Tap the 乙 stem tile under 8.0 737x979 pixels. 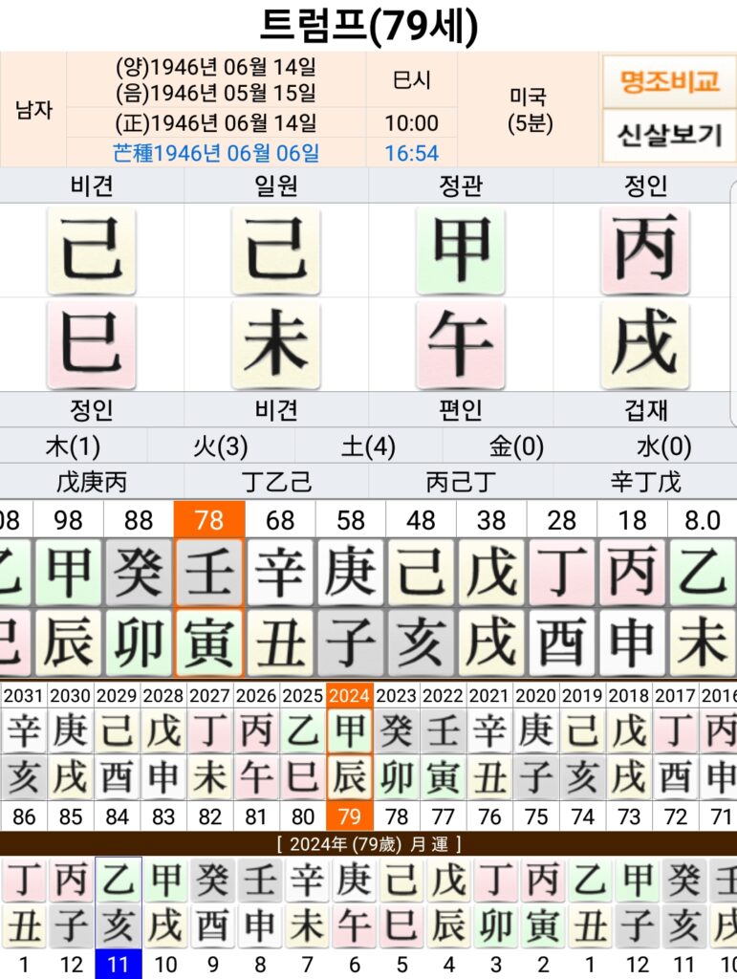[x=702, y=573]
